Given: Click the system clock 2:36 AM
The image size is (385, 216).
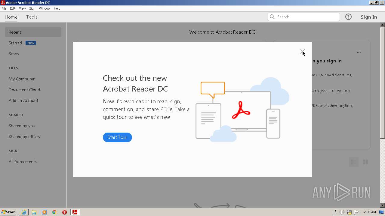Looking at the screenshot, I should [x=370, y=212].
